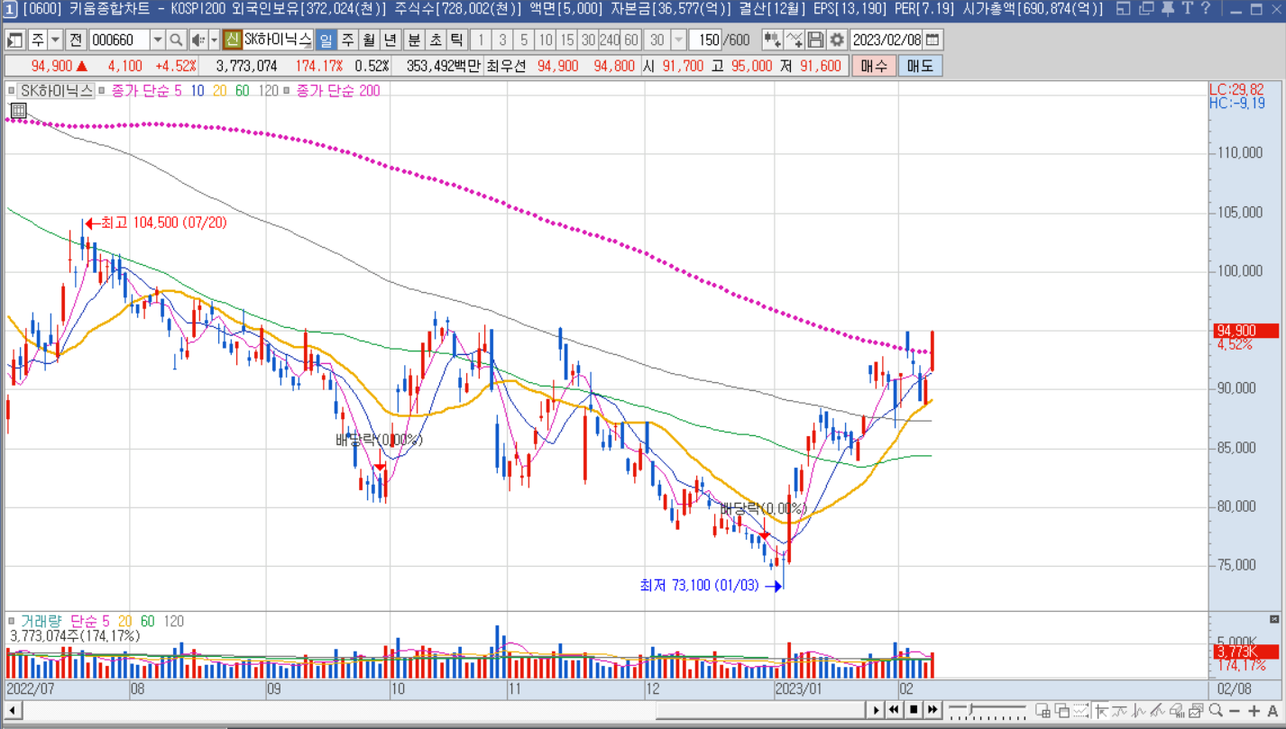Screen dimensions: 1286x729
Task: Select interval button 240
Action: pyautogui.click(x=610, y=40)
